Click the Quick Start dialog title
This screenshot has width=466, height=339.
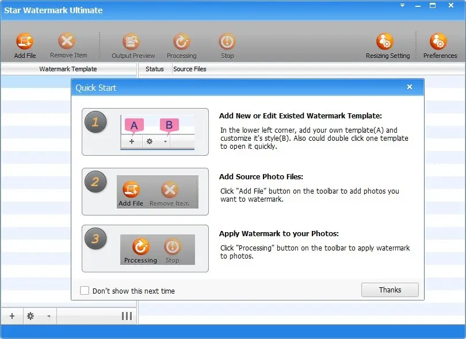[96, 88]
